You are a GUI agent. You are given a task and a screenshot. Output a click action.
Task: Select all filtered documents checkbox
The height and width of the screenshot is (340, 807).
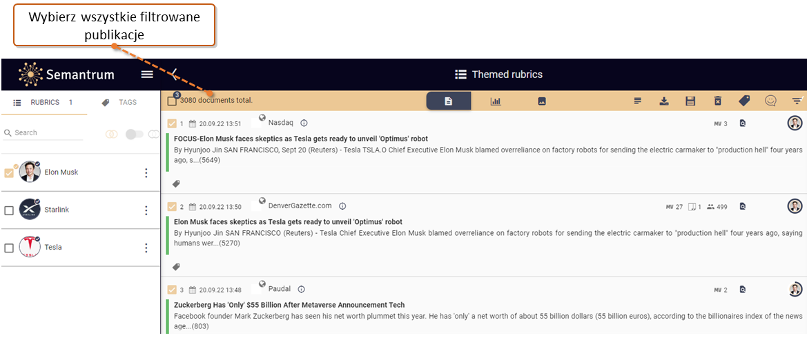[x=172, y=101]
